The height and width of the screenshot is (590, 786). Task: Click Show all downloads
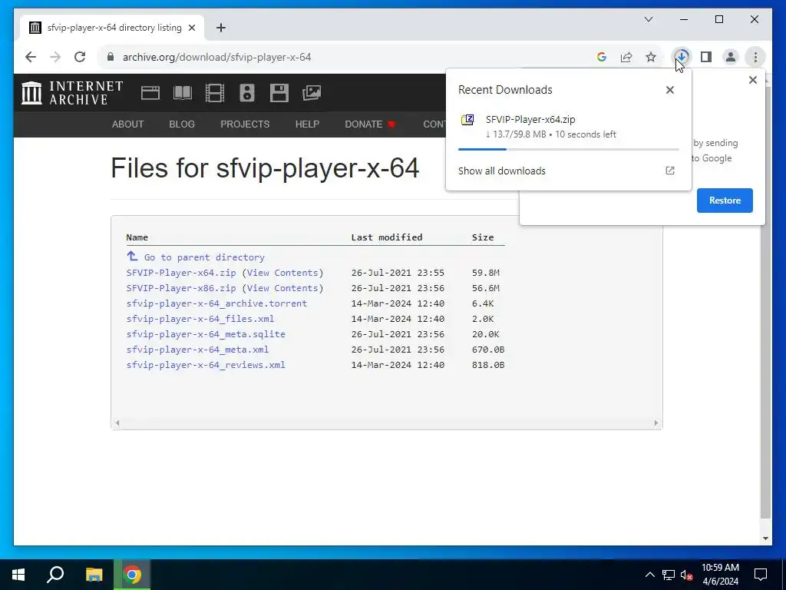pyautogui.click(x=502, y=171)
